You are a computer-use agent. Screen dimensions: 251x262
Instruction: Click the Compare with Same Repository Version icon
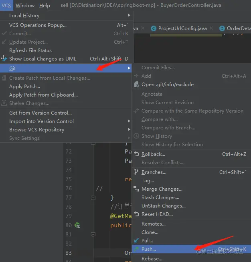136,111
